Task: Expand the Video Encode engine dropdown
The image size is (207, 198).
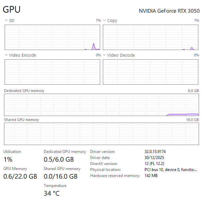Action: point(6,55)
